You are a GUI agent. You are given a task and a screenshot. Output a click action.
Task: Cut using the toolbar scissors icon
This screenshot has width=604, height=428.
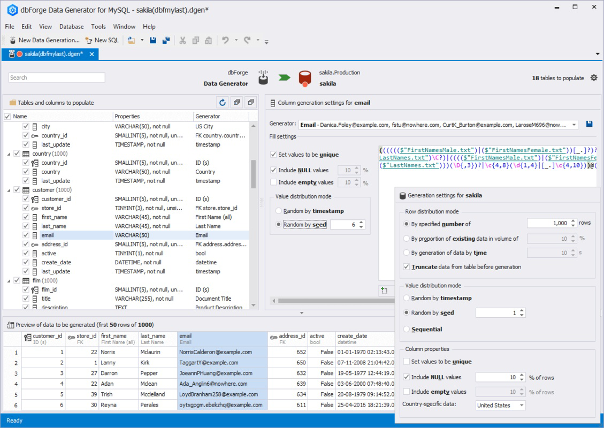coord(182,40)
